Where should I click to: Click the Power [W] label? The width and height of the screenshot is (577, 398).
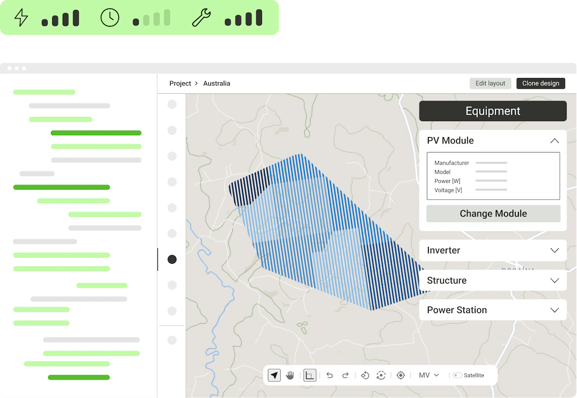pyautogui.click(x=447, y=181)
